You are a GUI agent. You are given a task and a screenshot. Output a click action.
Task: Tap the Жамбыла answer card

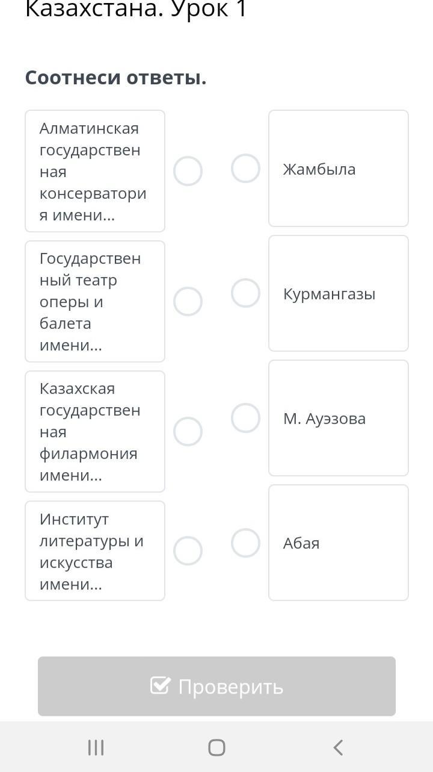[x=338, y=169]
